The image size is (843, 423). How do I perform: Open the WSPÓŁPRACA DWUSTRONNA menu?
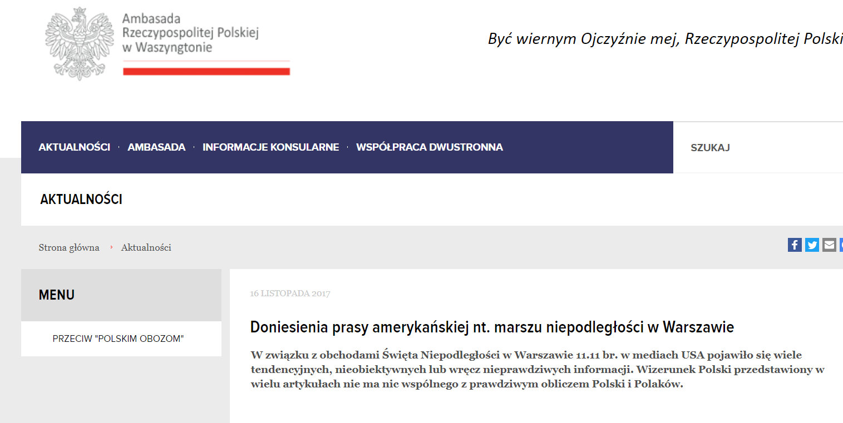pos(430,147)
